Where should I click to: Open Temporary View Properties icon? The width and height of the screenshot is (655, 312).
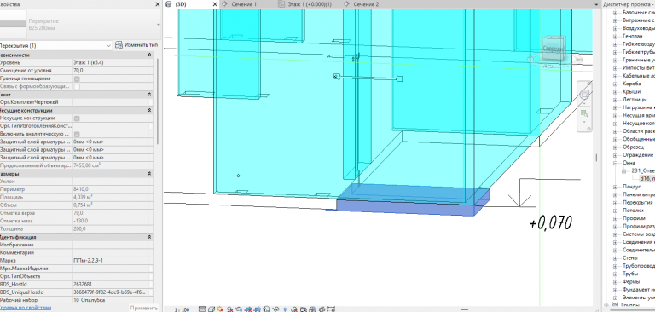point(304,309)
